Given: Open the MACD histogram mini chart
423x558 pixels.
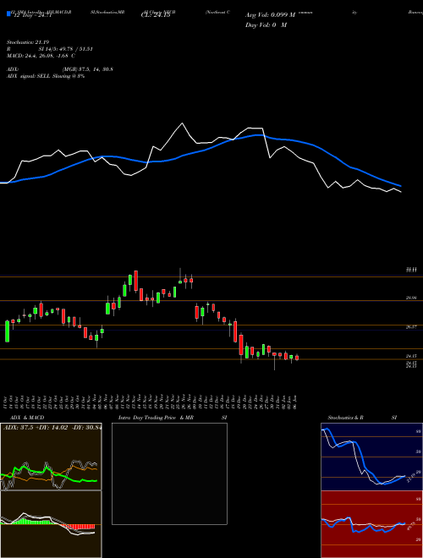Looking at the screenshot, I should tap(51, 524).
